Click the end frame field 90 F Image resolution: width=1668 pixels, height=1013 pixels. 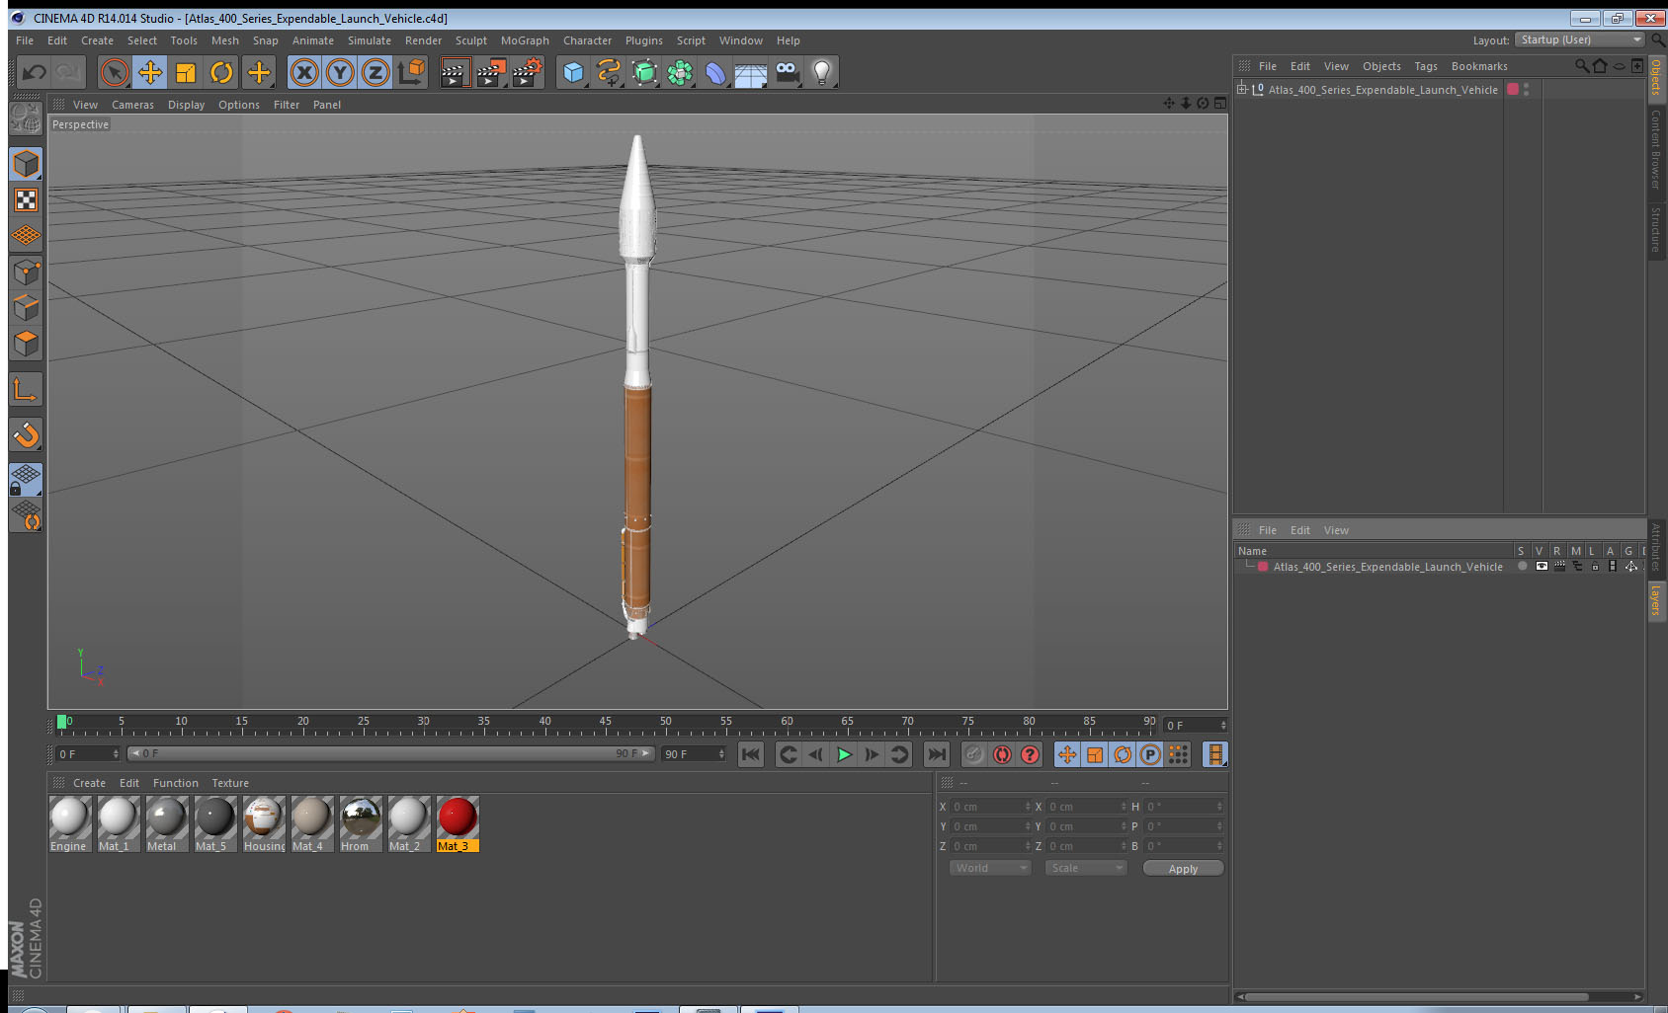(x=695, y=754)
